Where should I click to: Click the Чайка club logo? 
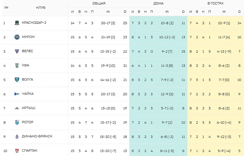[x=17, y=94]
